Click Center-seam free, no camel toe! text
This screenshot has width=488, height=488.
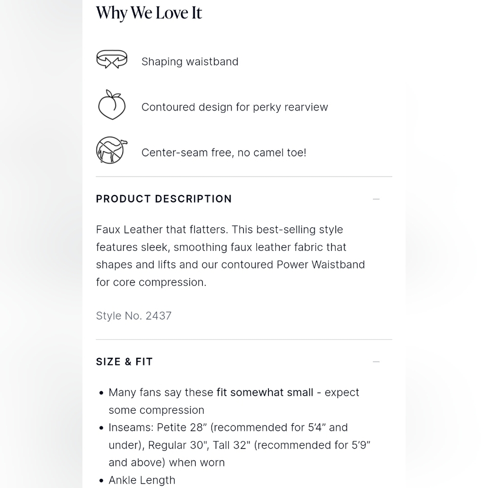point(224,152)
